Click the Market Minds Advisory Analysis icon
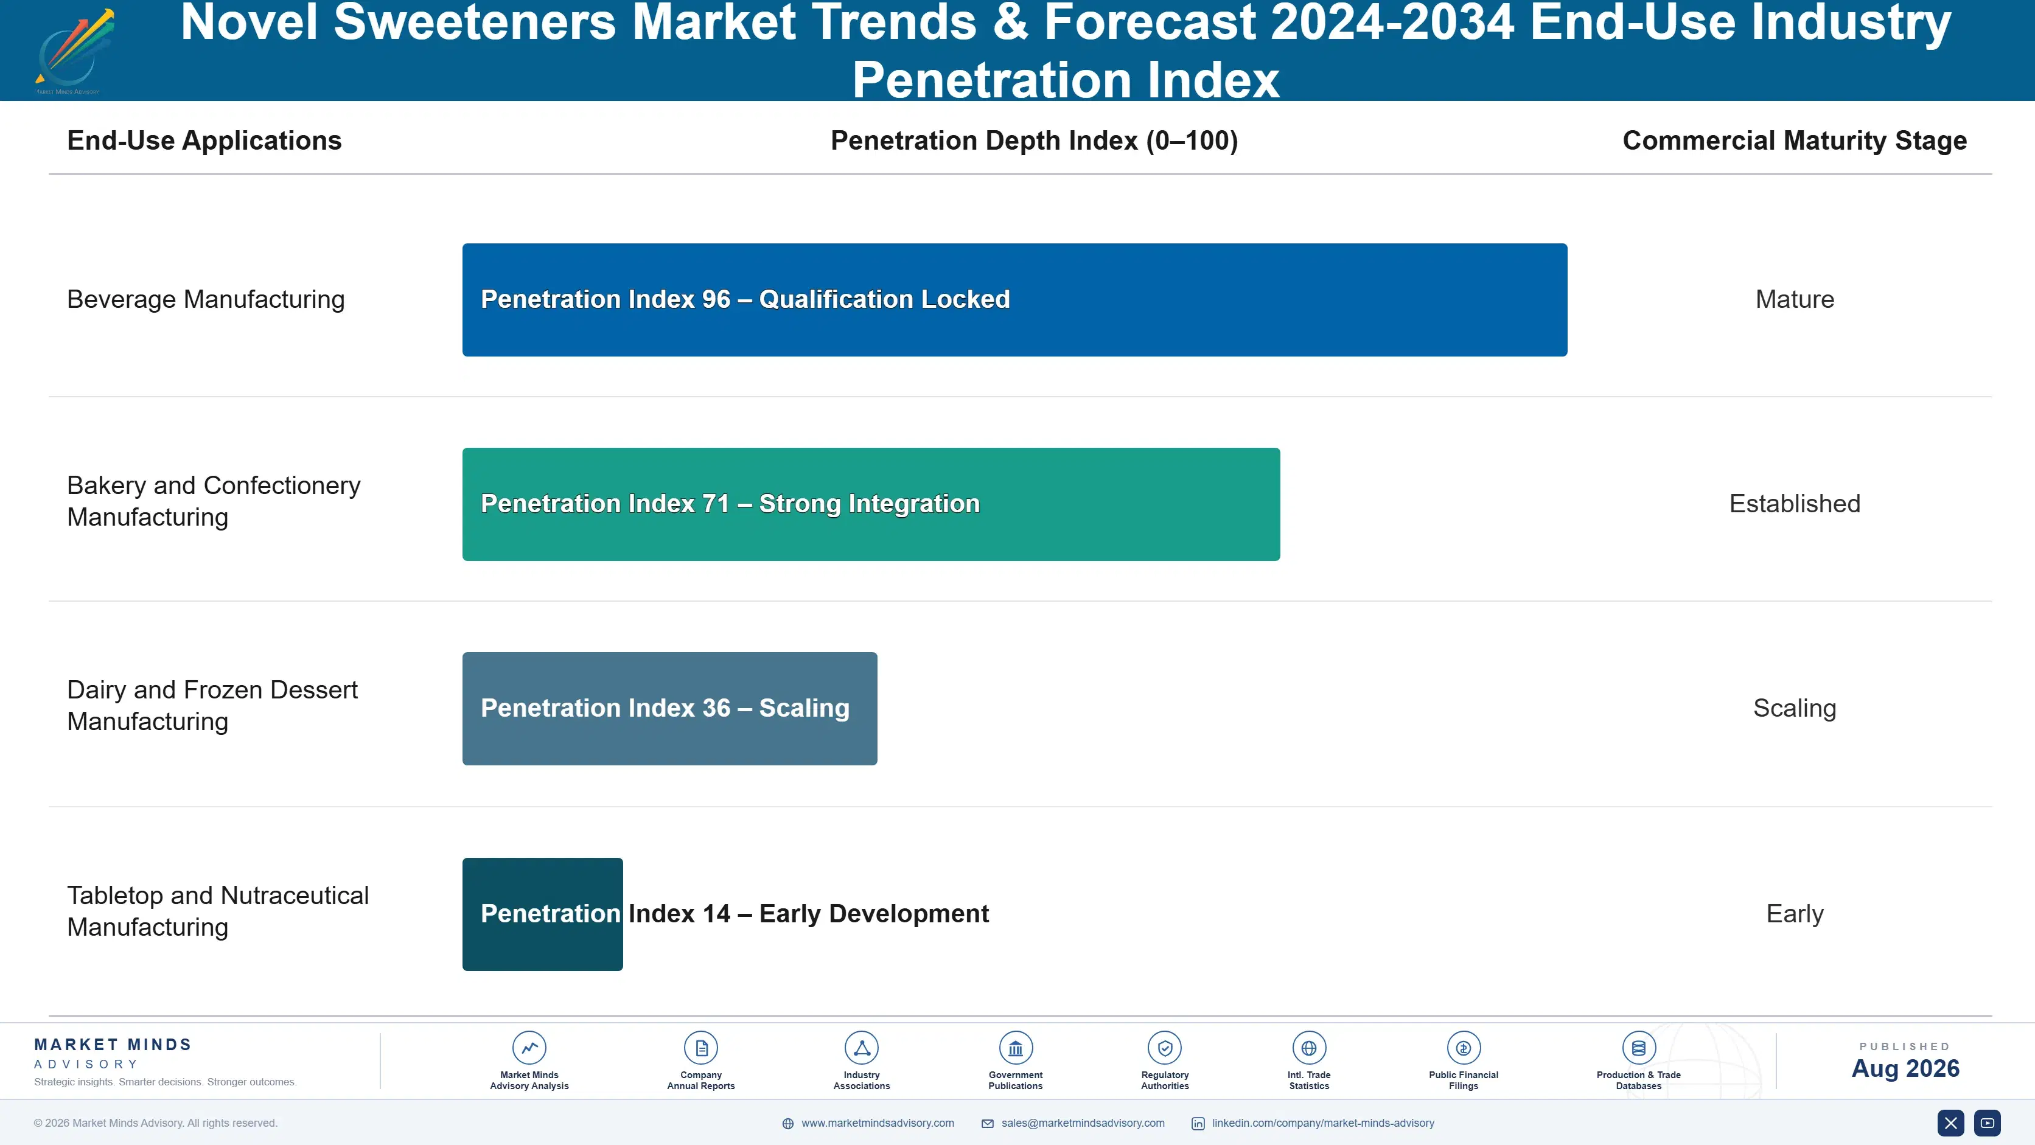2035x1145 pixels. [x=529, y=1048]
